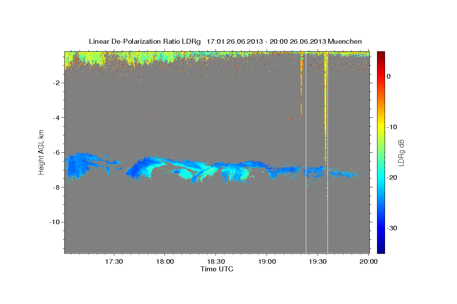This screenshot has width=457, height=304.
Task: Click the dark blue bottom of colorbar
Action: click(x=381, y=250)
